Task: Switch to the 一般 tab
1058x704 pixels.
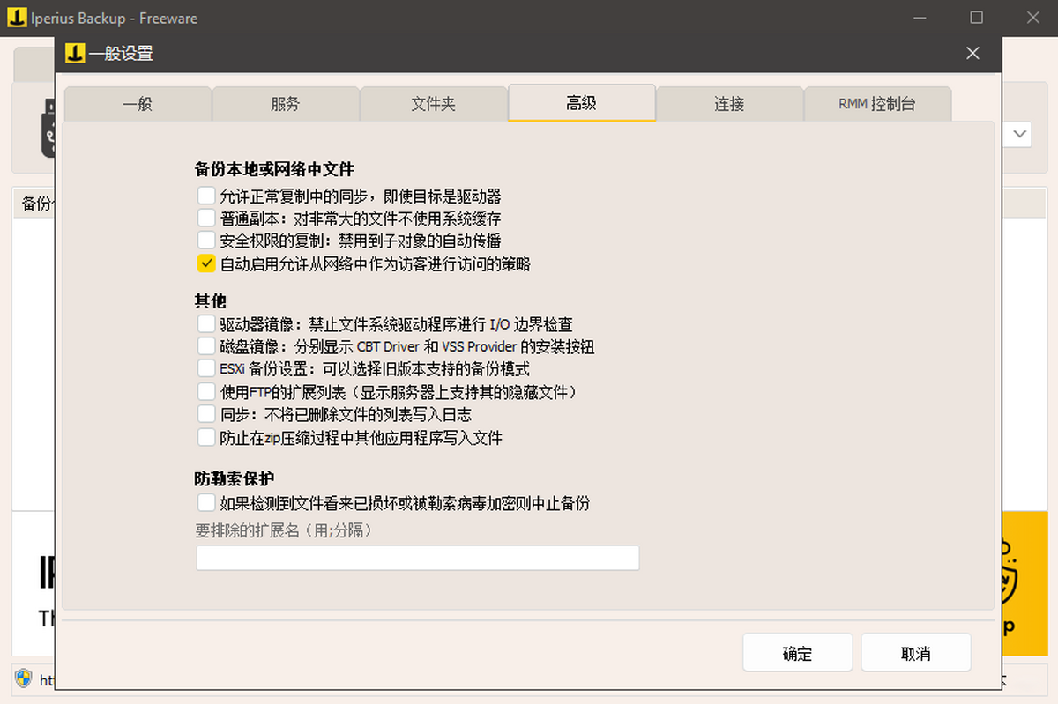Action: click(138, 104)
